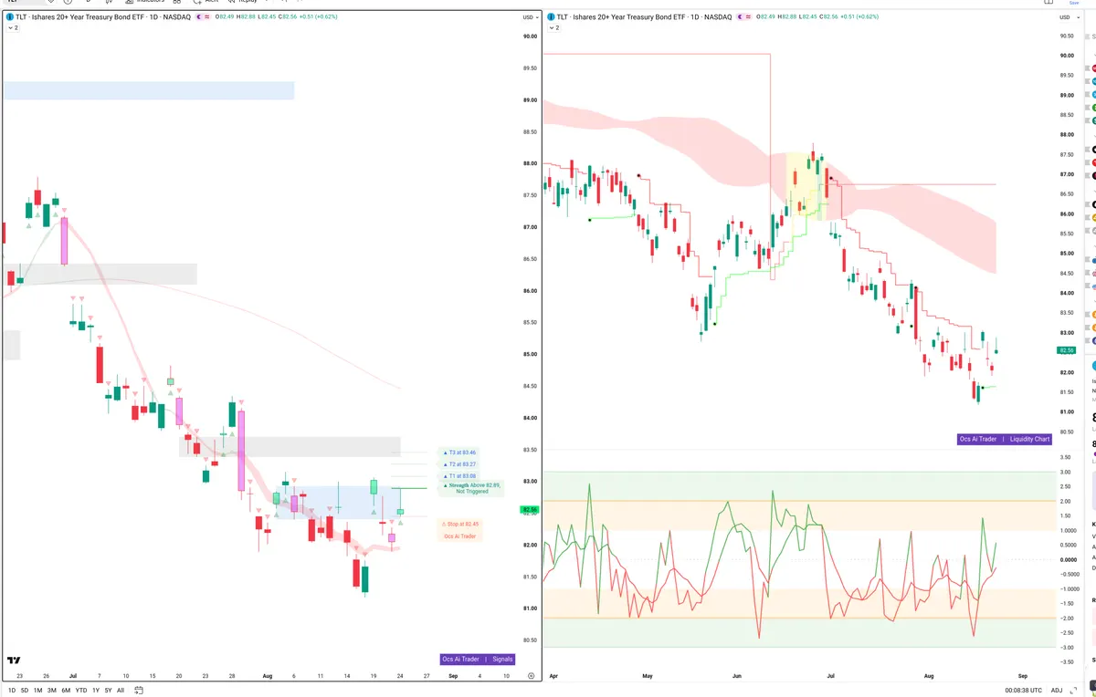Click the 3.00 label on oscillator scale
This screenshot has width=1096, height=697.
[1065, 473]
